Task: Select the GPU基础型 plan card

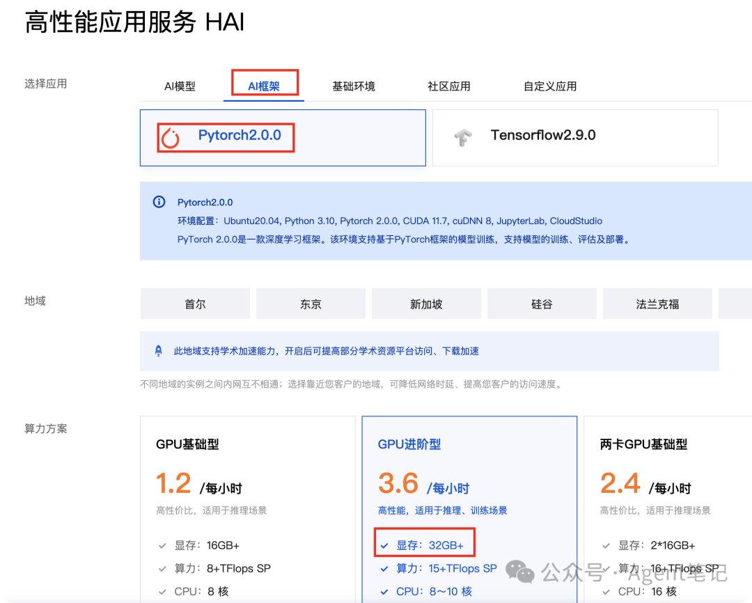Action: tap(247, 510)
